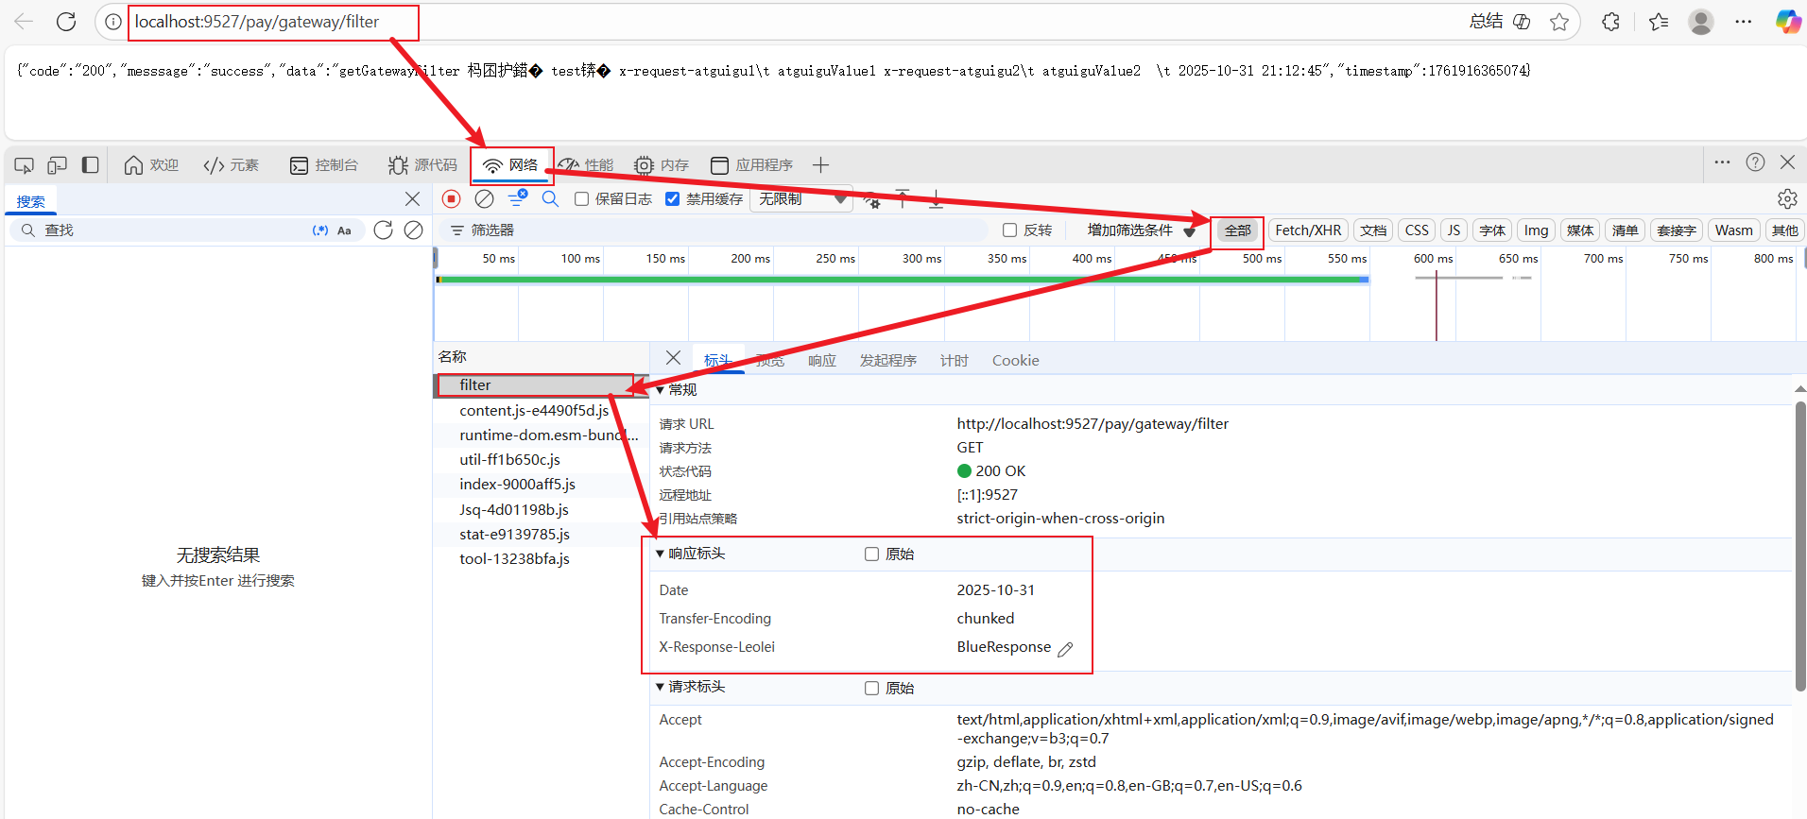Open the 计时 details tab
The image size is (1807, 819).
pyautogui.click(x=954, y=361)
